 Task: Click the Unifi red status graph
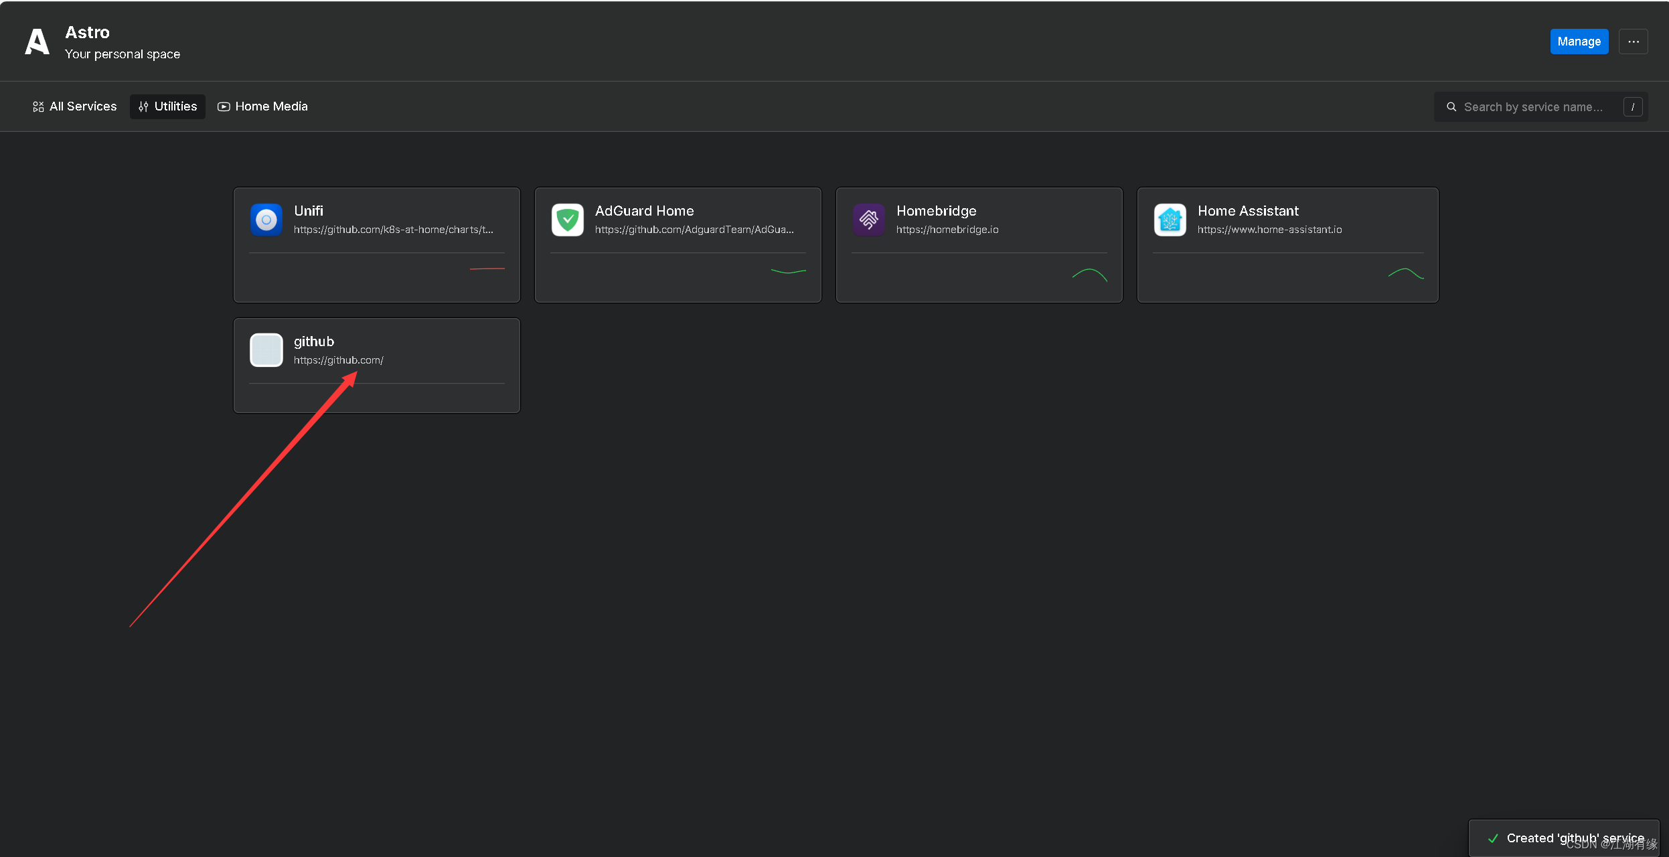(487, 269)
